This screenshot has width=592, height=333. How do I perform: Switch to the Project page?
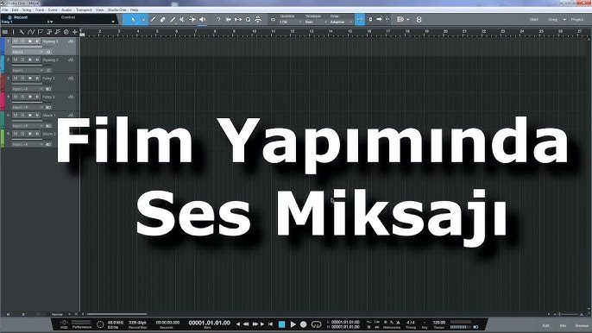(x=577, y=20)
